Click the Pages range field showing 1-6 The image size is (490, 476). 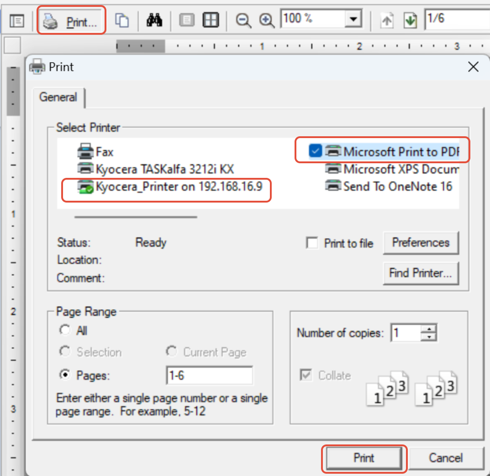(x=209, y=375)
